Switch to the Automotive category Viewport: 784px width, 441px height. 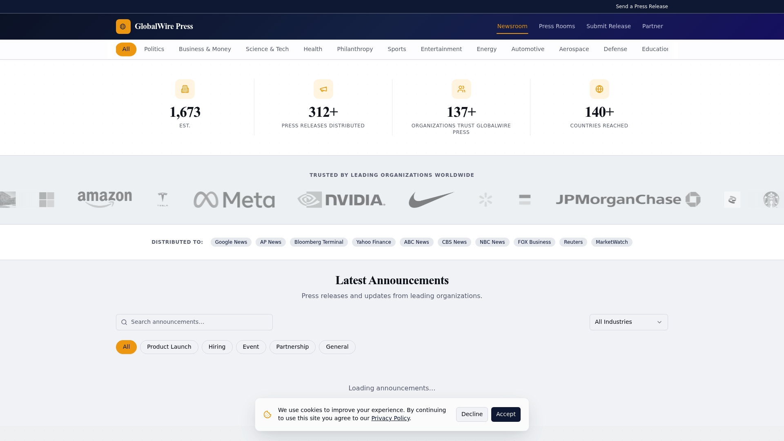pos(528,49)
